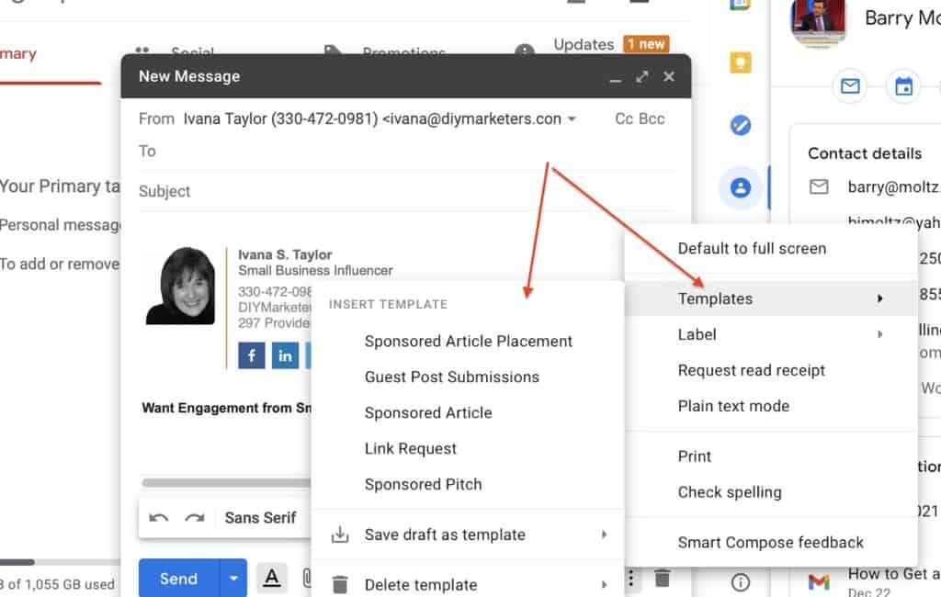
Task: Add Cc recipients
Action: pyautogui.click(x=624, y=118)
